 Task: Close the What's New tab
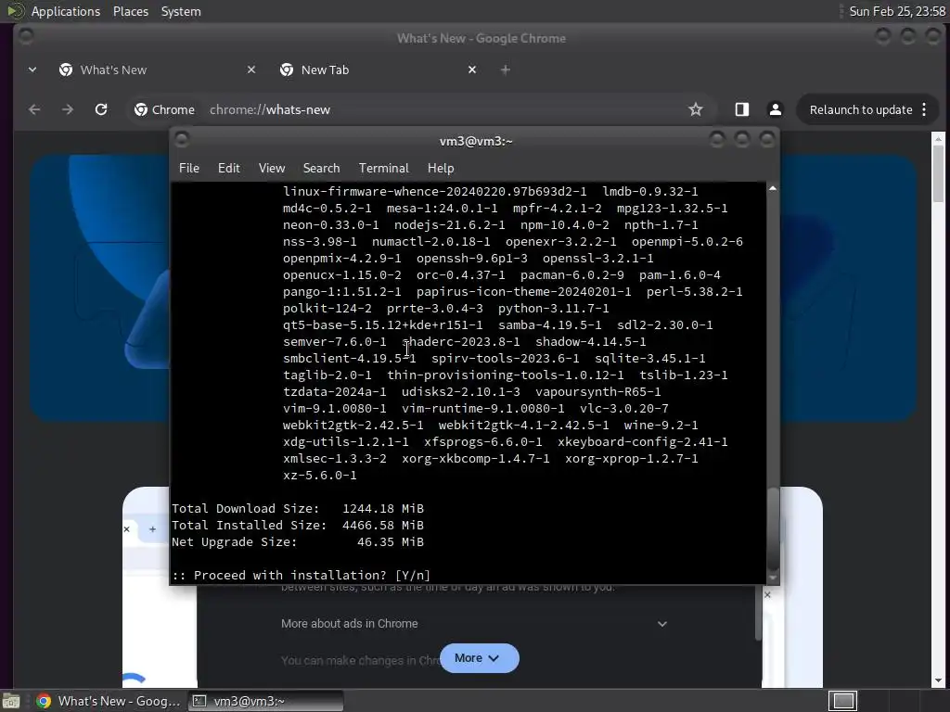[251, 70]
